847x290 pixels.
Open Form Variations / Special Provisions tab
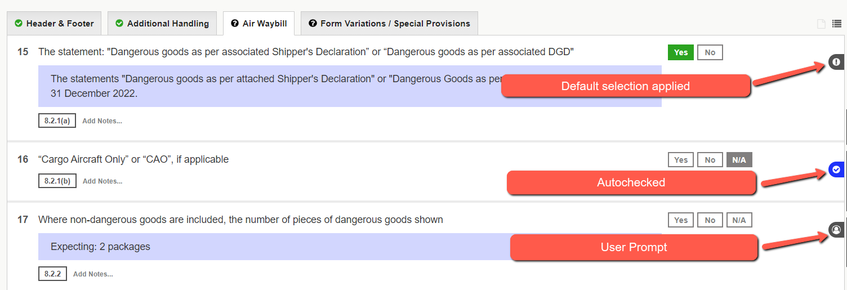(389, 24)
